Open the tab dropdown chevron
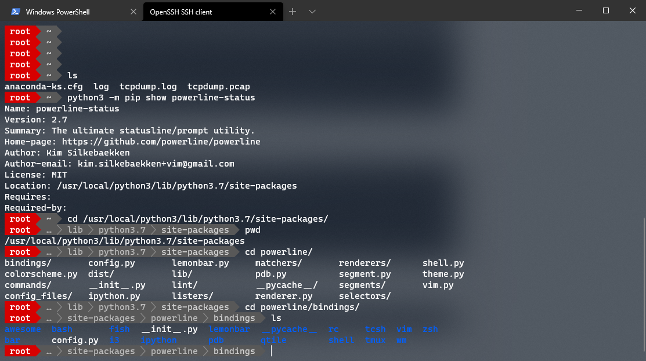This screenshot has height=361, width=646. pos(312,11)
